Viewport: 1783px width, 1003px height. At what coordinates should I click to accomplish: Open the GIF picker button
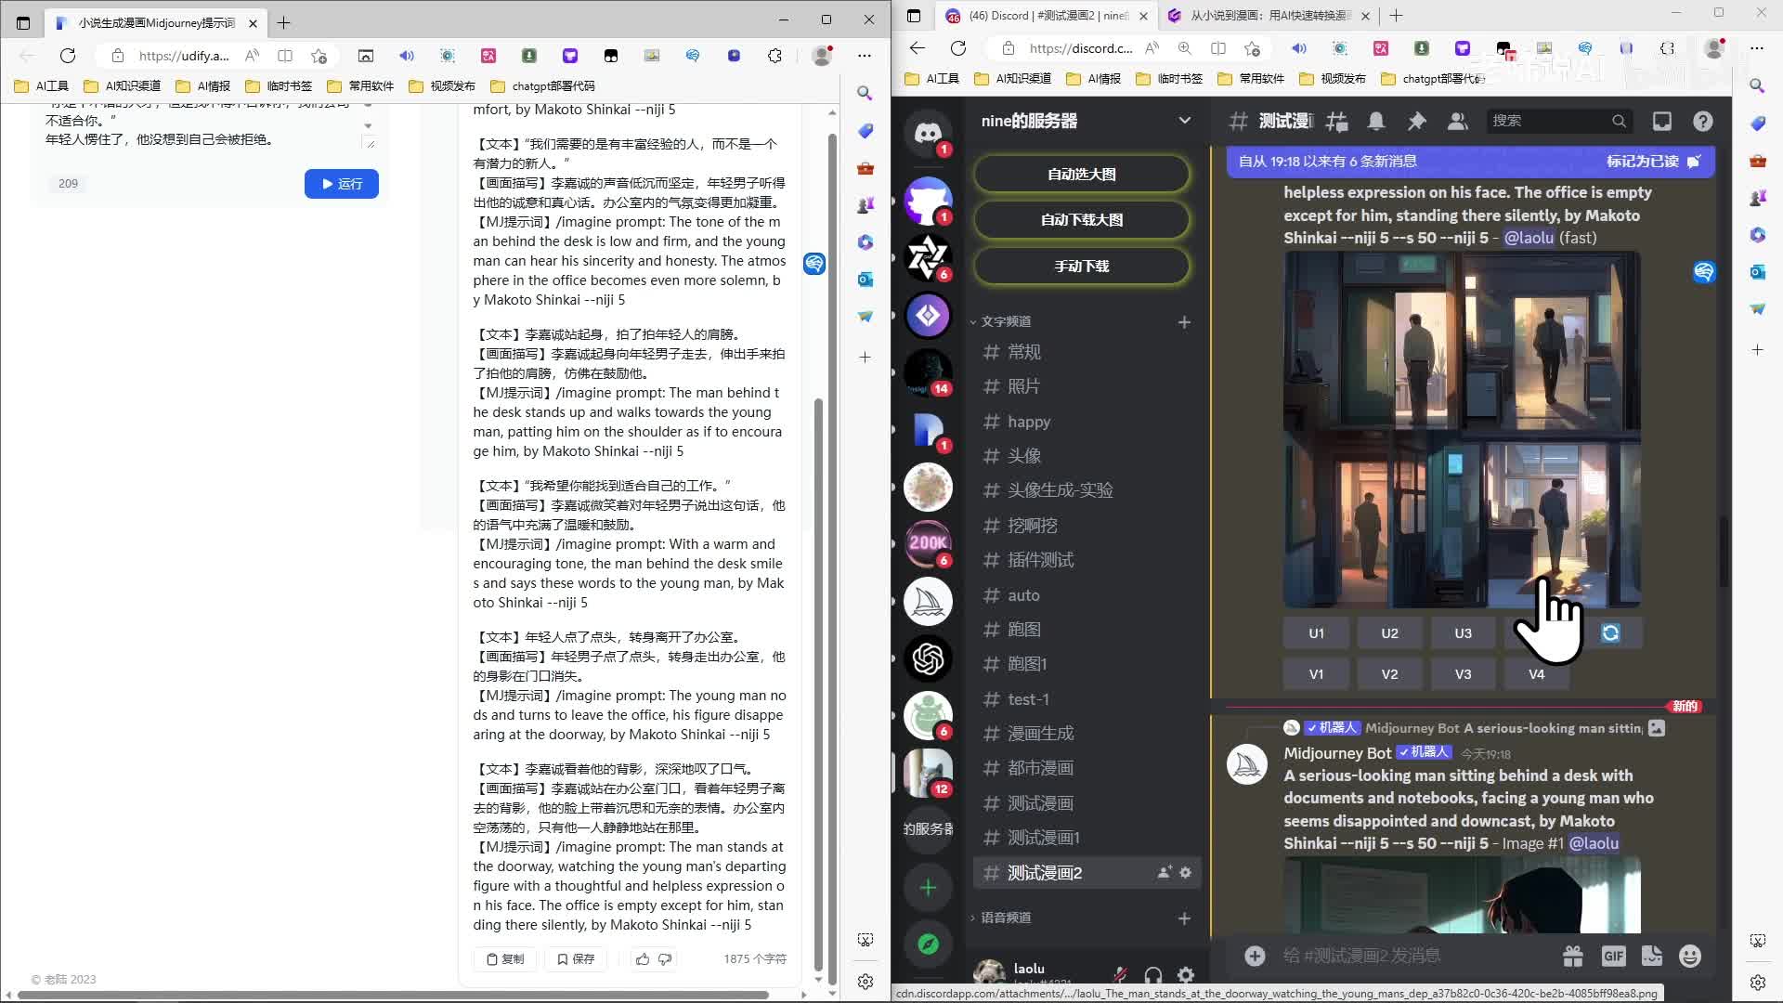click(1613, 956)
